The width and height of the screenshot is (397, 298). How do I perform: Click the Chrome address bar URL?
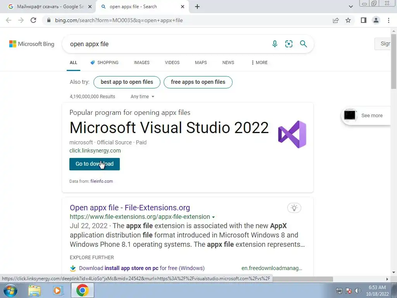click(x=119, y=20)
